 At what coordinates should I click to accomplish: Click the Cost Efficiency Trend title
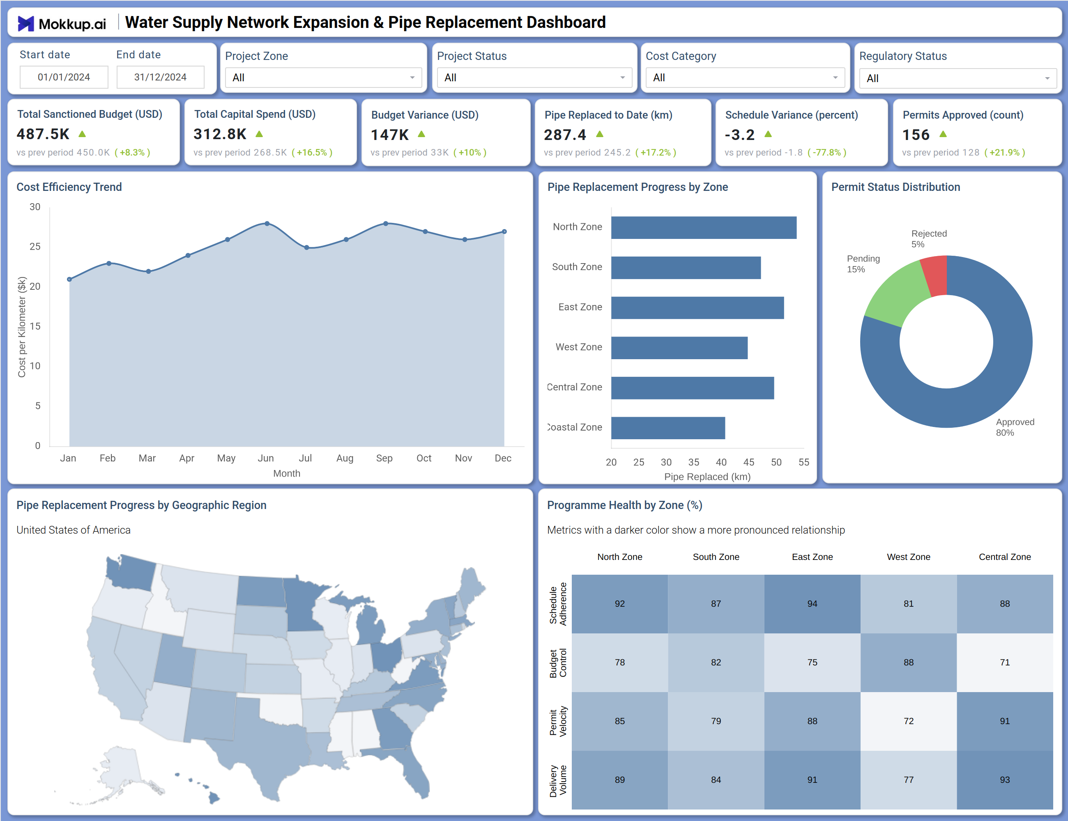tap(69, 187)
